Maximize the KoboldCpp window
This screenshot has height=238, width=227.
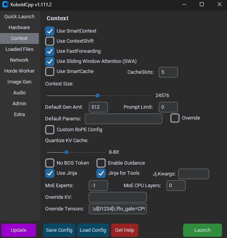[202, 4]
